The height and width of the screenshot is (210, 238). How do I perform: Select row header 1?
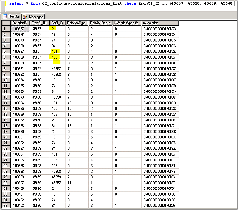click(6, 29)
